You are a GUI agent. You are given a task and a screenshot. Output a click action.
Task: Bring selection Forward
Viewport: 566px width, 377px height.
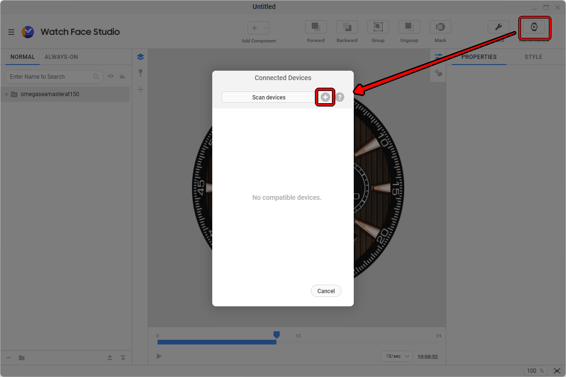pos(316,27)
